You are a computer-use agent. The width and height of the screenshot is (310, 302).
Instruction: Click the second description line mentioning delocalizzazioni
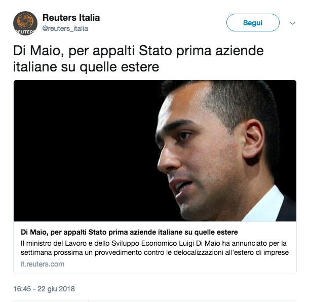click(x=154, y=252)
